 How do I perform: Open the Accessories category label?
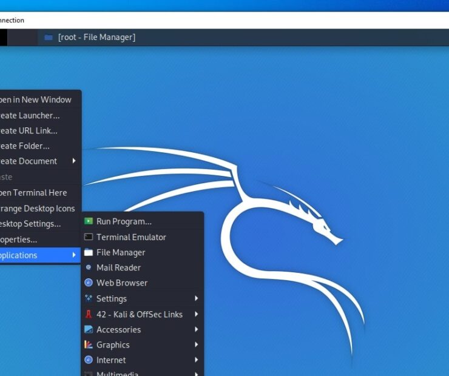118,330
